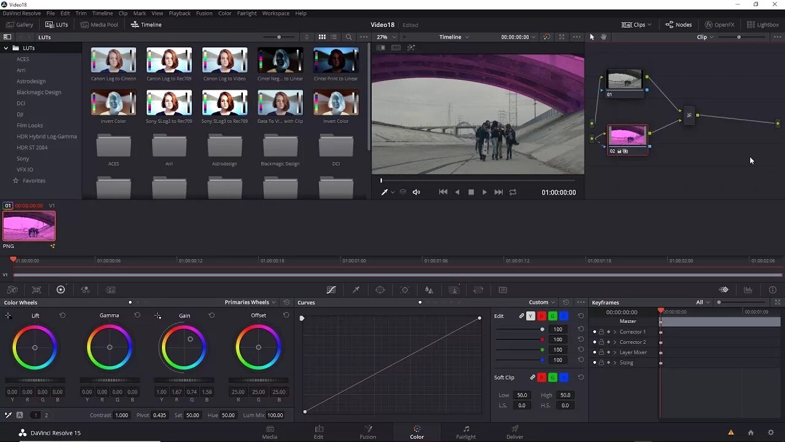This screenshot has width=785, height=442.
Task: Switch to the Deliver page tab
Action: 515,432
